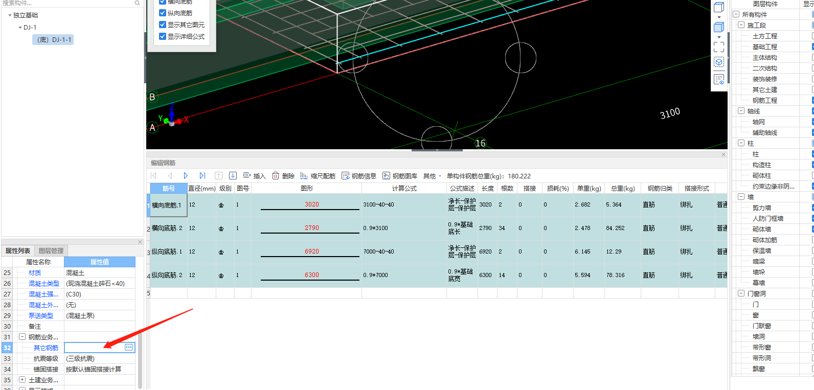
Task: Select (底) DJ-1-1 component item
Action: tap(53, 39)
